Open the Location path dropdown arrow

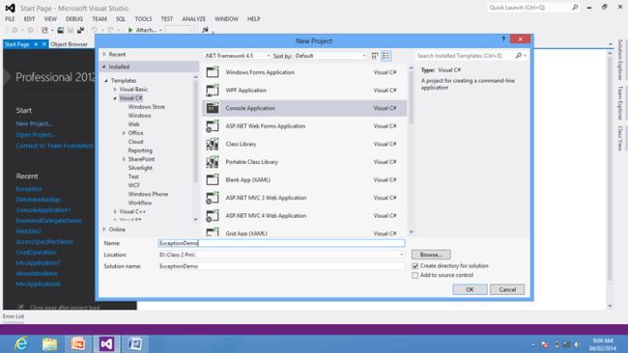(x=401, y=255)
